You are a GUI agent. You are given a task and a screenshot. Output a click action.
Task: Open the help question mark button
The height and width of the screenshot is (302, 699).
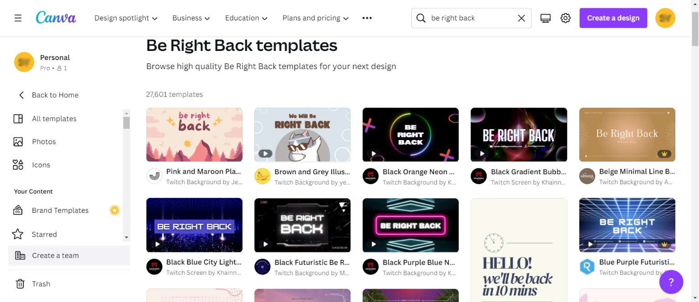671,282
